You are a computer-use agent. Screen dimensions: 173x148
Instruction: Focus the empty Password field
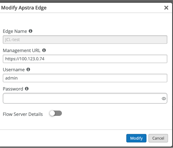pyautogui.click(x=82, y=98)
